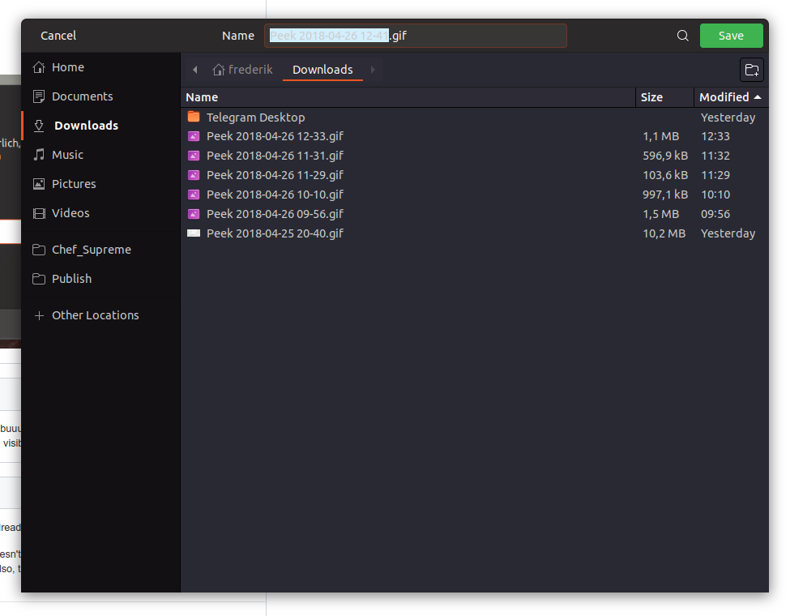Open Home in the sidebar
Viewport: 790px width, 616px height.
click(x=100, y=67)
